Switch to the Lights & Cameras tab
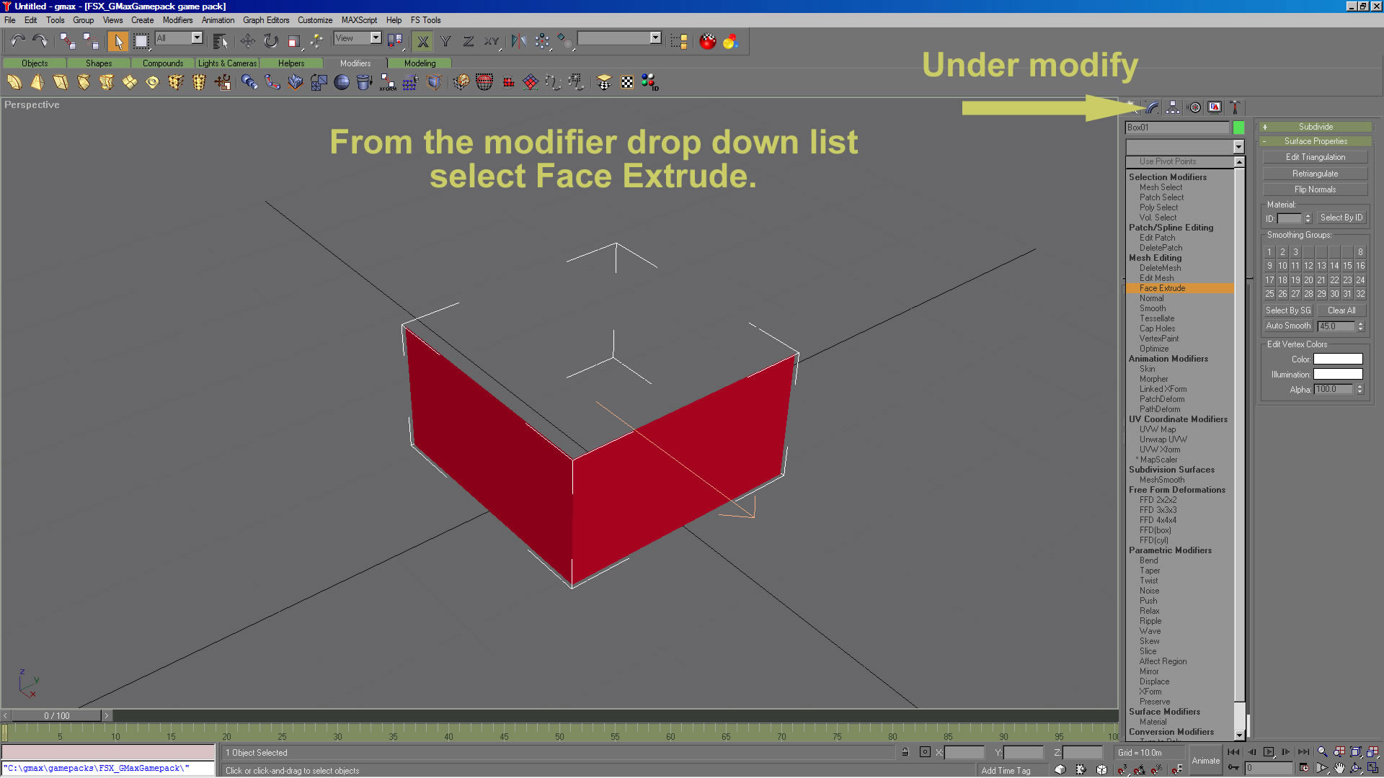This screenshot has height=778, width=1384. click(227, 63)
